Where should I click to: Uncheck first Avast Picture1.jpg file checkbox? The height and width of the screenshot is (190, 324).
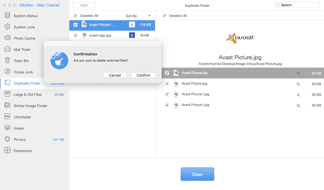(x=167, y=94)
